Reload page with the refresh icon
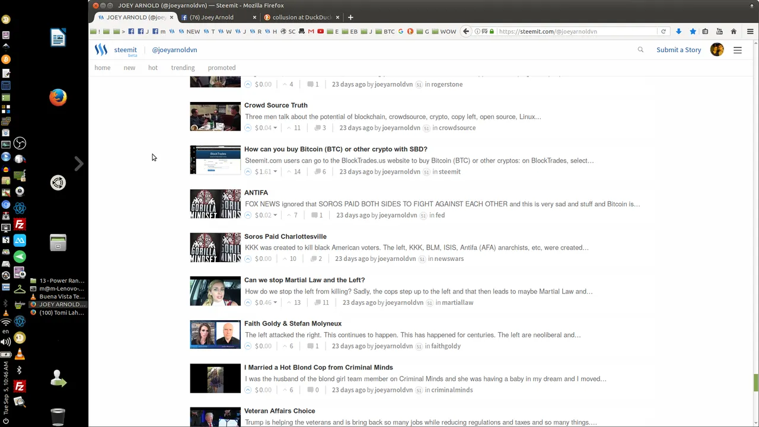Viewport: 759px width, 427px height. pyautogui.click(x=663, y=31)
